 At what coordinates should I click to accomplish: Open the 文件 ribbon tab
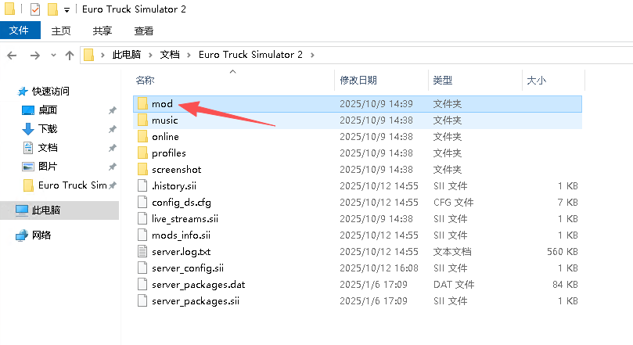[20, 31]
